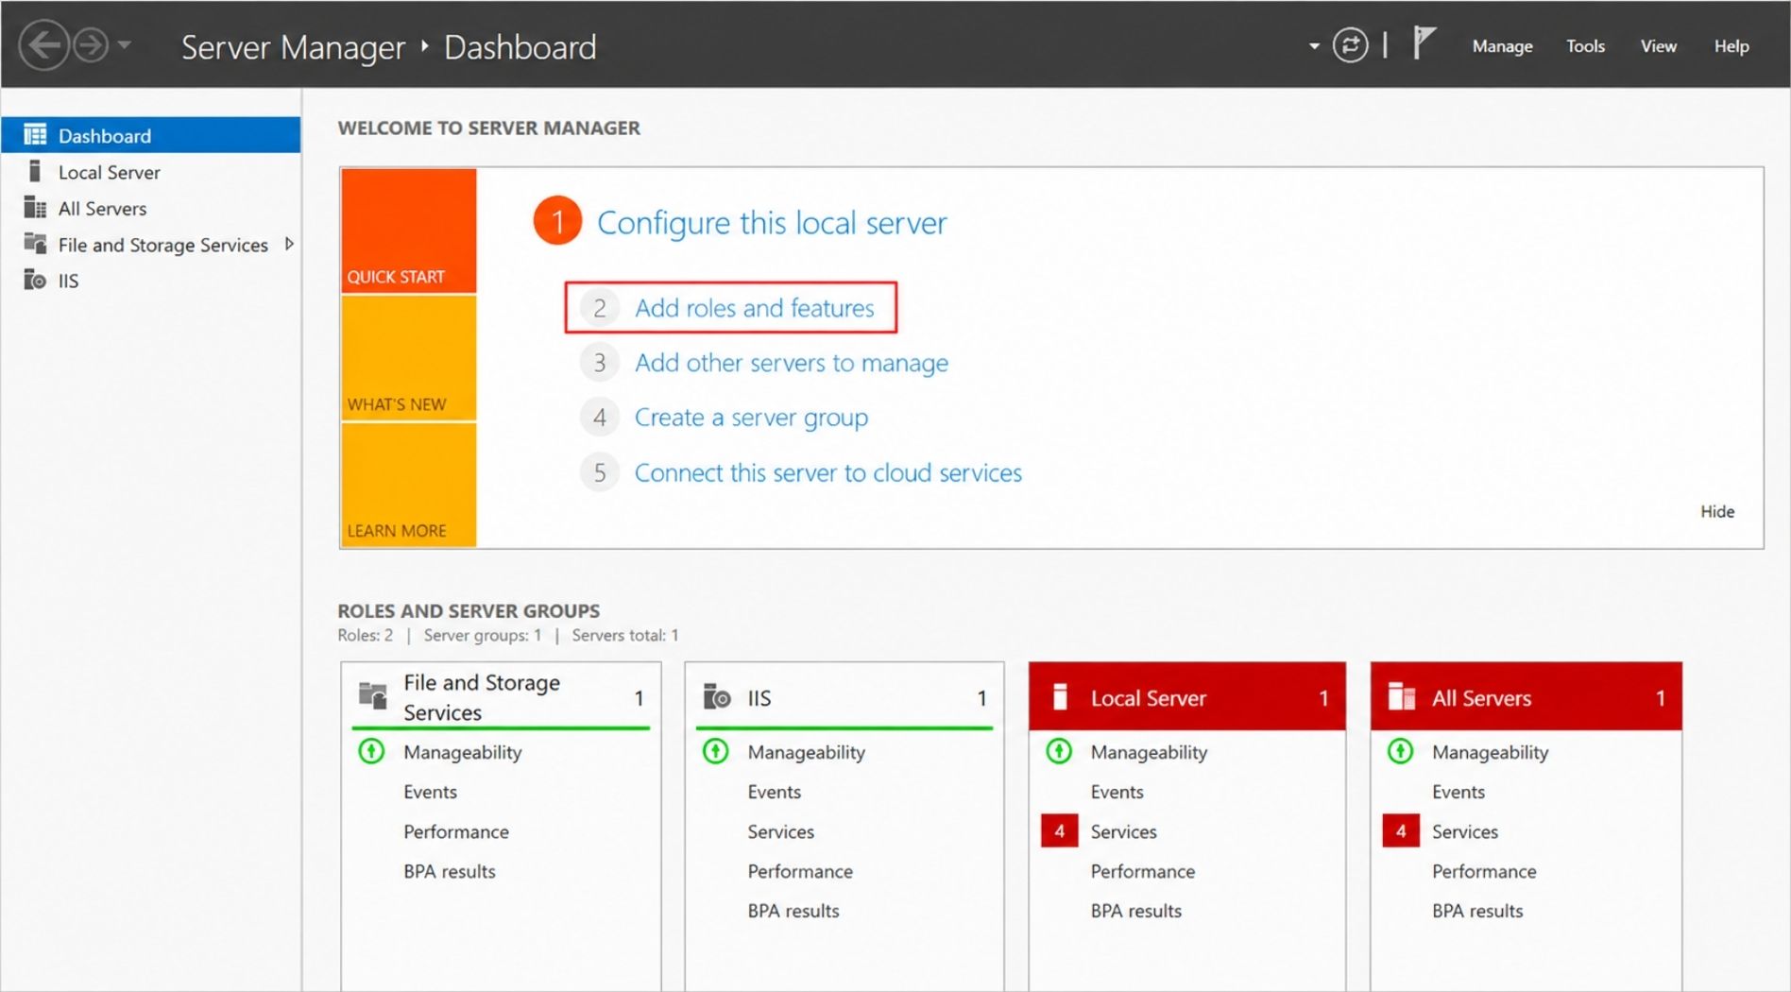1791x992 pixels.
Task: Open Manageability under File and Storage Services
Action: 463,752
